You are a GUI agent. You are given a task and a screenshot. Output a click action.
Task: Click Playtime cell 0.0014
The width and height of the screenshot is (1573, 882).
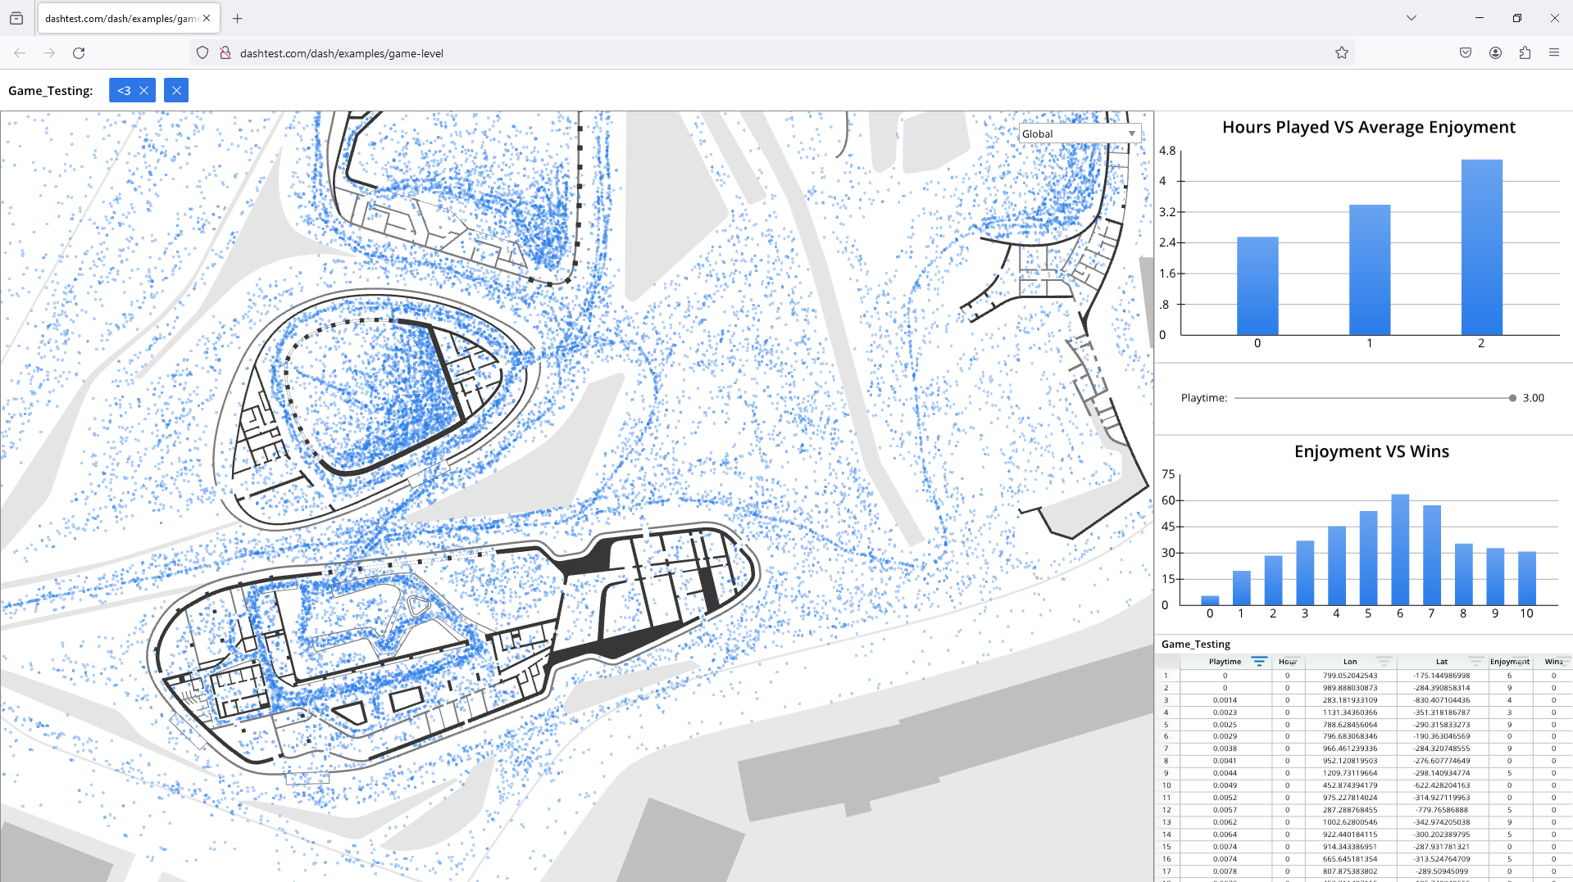tap(1225, 700)
